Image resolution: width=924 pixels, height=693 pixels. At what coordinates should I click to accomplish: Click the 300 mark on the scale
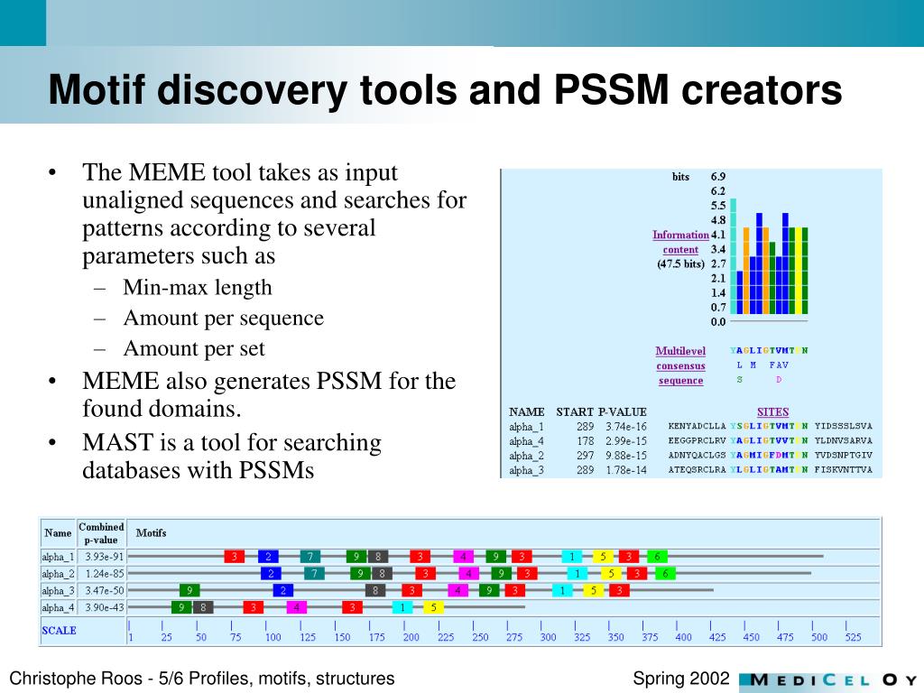(548, 637)
